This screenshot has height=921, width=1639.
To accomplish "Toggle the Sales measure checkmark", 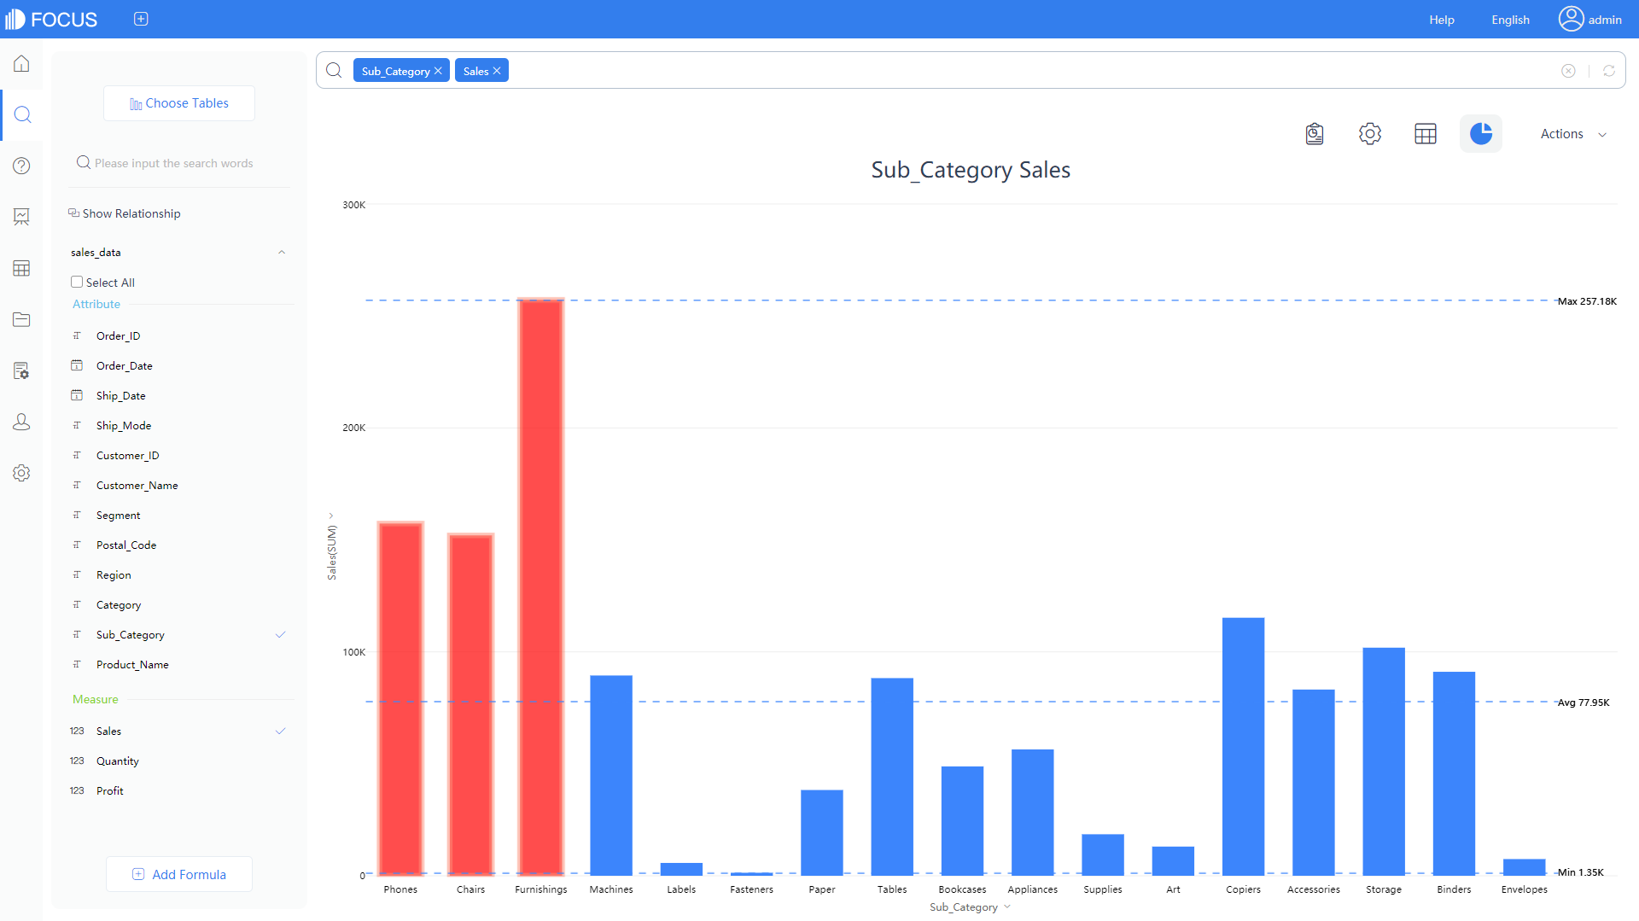I will 280,731.
